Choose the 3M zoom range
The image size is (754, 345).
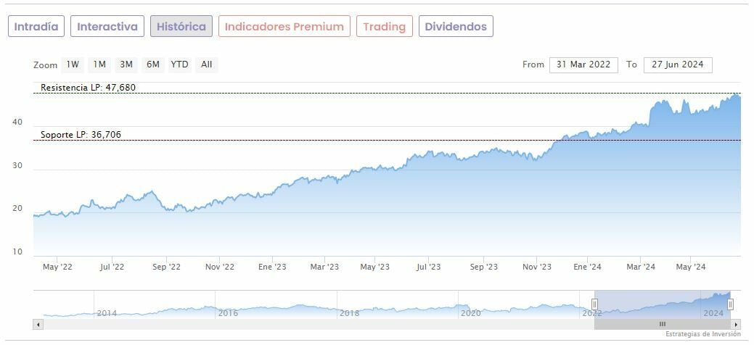coord(126,65)
